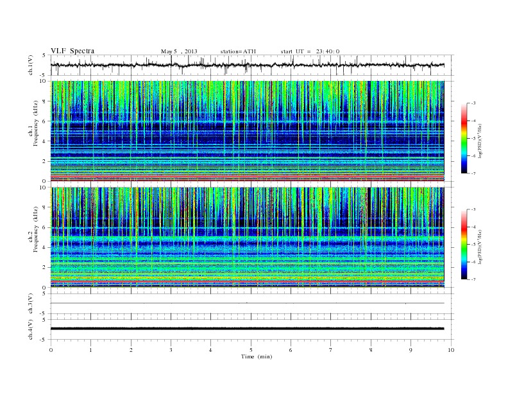Click time axis tick label "9"

click(411, 350)
